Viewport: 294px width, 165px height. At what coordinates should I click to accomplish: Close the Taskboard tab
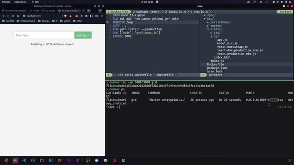click(84, 11)
